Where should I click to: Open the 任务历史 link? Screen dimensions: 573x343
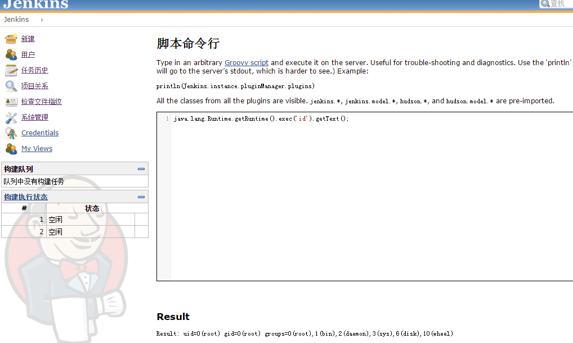(35, 70)
